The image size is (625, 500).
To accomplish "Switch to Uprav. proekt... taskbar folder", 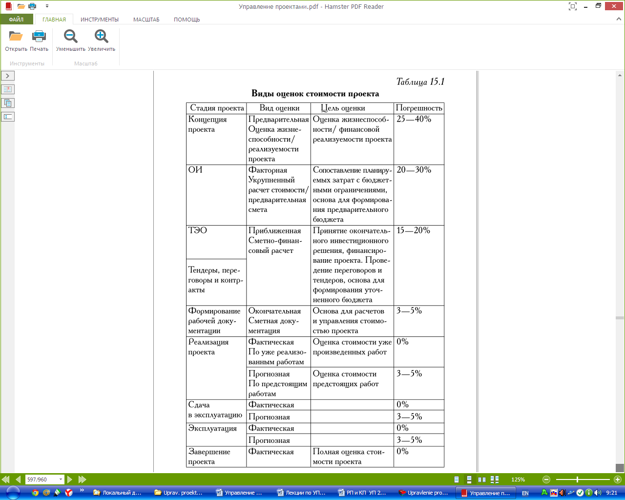I will 179,493.
